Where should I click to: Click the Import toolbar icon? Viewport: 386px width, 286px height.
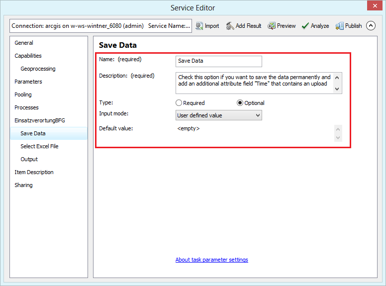pyautogui.click(x=199, y=26)
